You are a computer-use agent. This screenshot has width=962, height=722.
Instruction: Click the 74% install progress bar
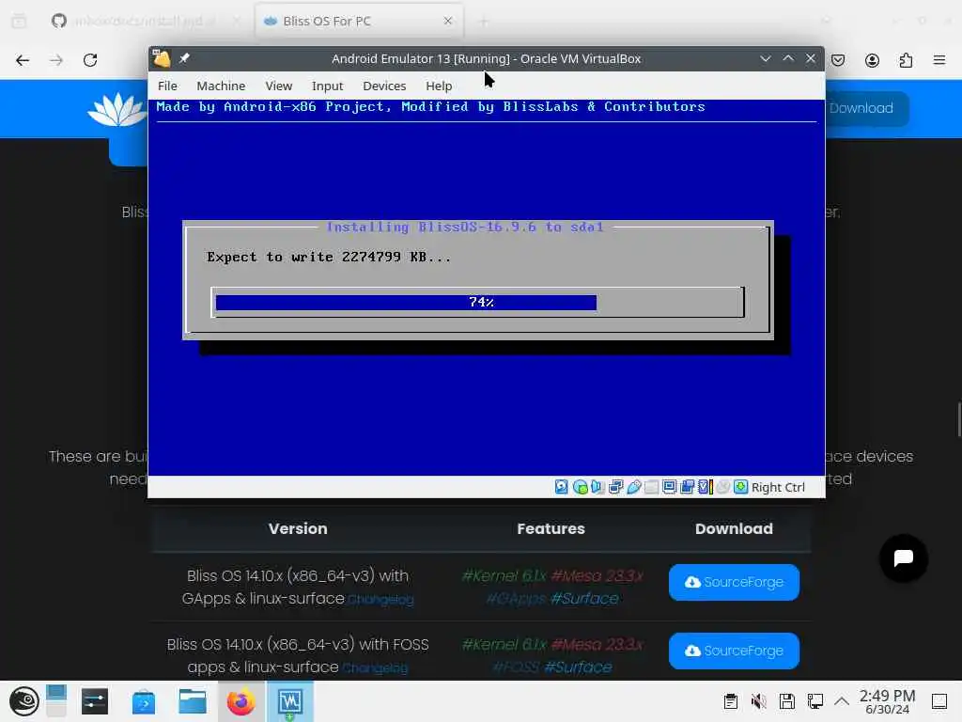[x=477, y=302]
